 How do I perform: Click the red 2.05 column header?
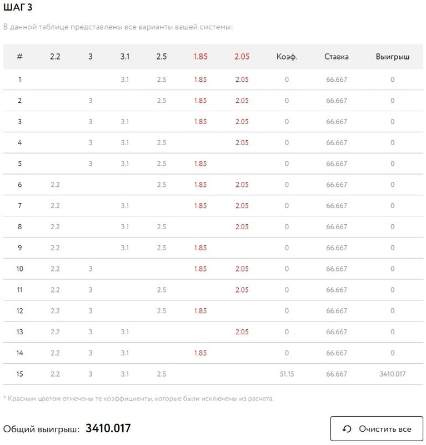(x=242, y=57)
